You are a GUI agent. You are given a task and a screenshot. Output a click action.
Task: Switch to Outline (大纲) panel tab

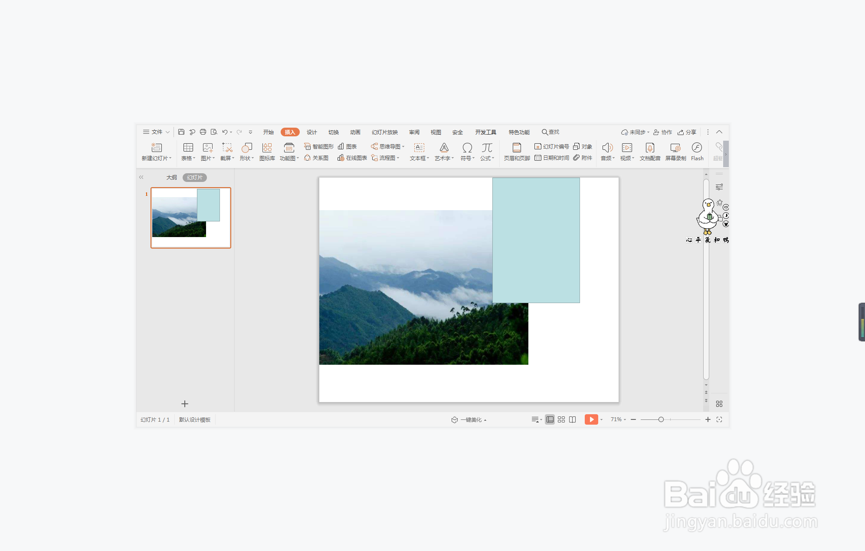click(172, 177)
